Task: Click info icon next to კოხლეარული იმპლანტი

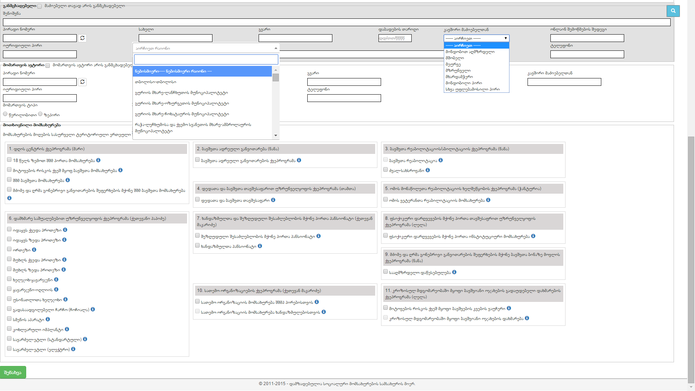Action: (x=67, y=329)
